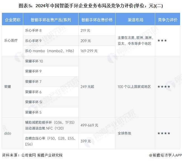Select the '乐心手环 8' product cell
Screen dimensions: 182x161
click(51, 30)
